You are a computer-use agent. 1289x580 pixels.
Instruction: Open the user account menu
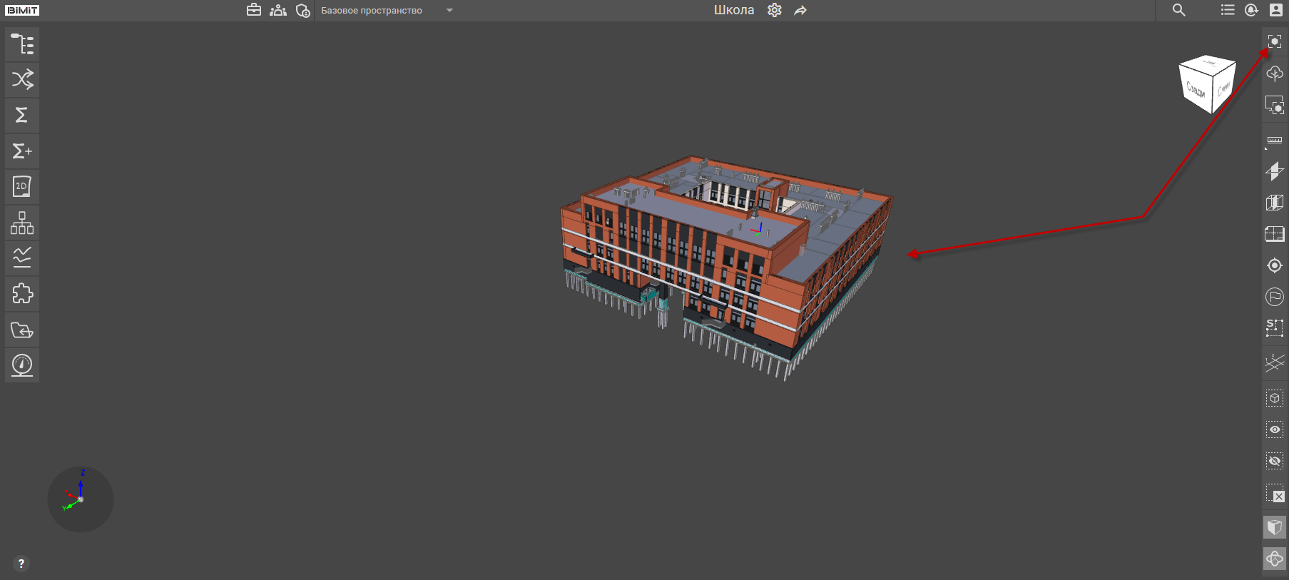pos(1275,10)
